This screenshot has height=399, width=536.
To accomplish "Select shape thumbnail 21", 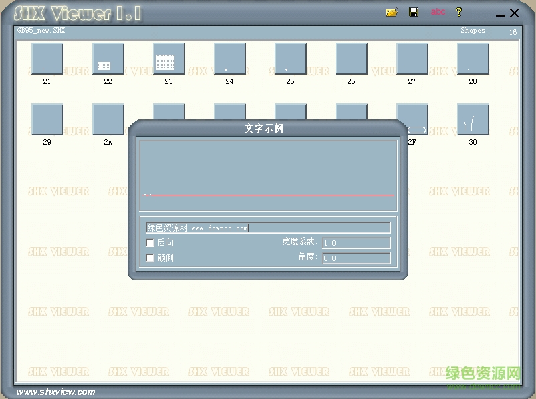I will [47, 59].
